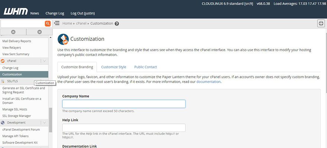Open View Sent Summary in sidebar
This screenshot has width=327, height=148.
(x=16, y=54)
